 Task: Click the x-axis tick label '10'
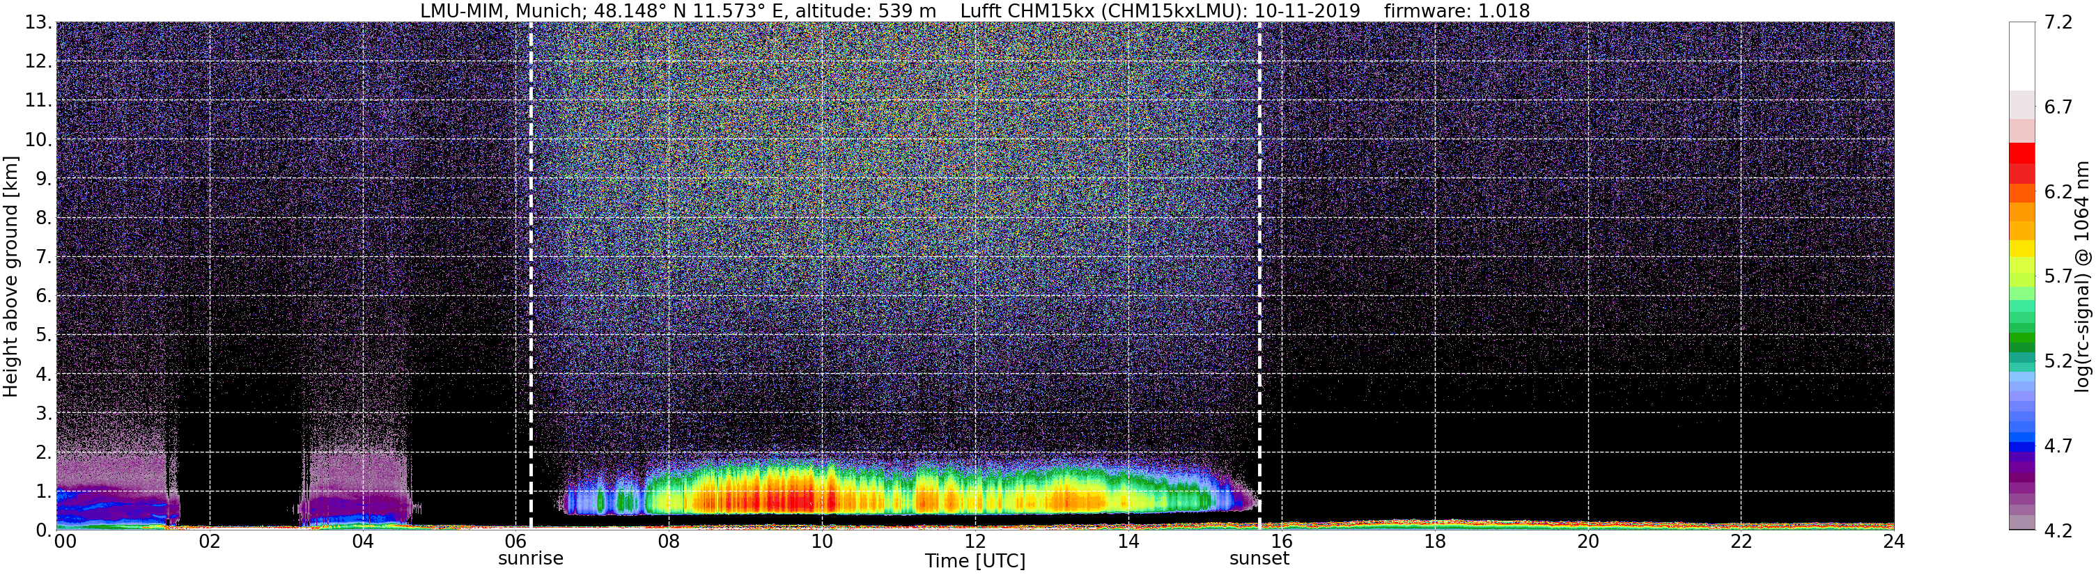click(x=822, y=542)
